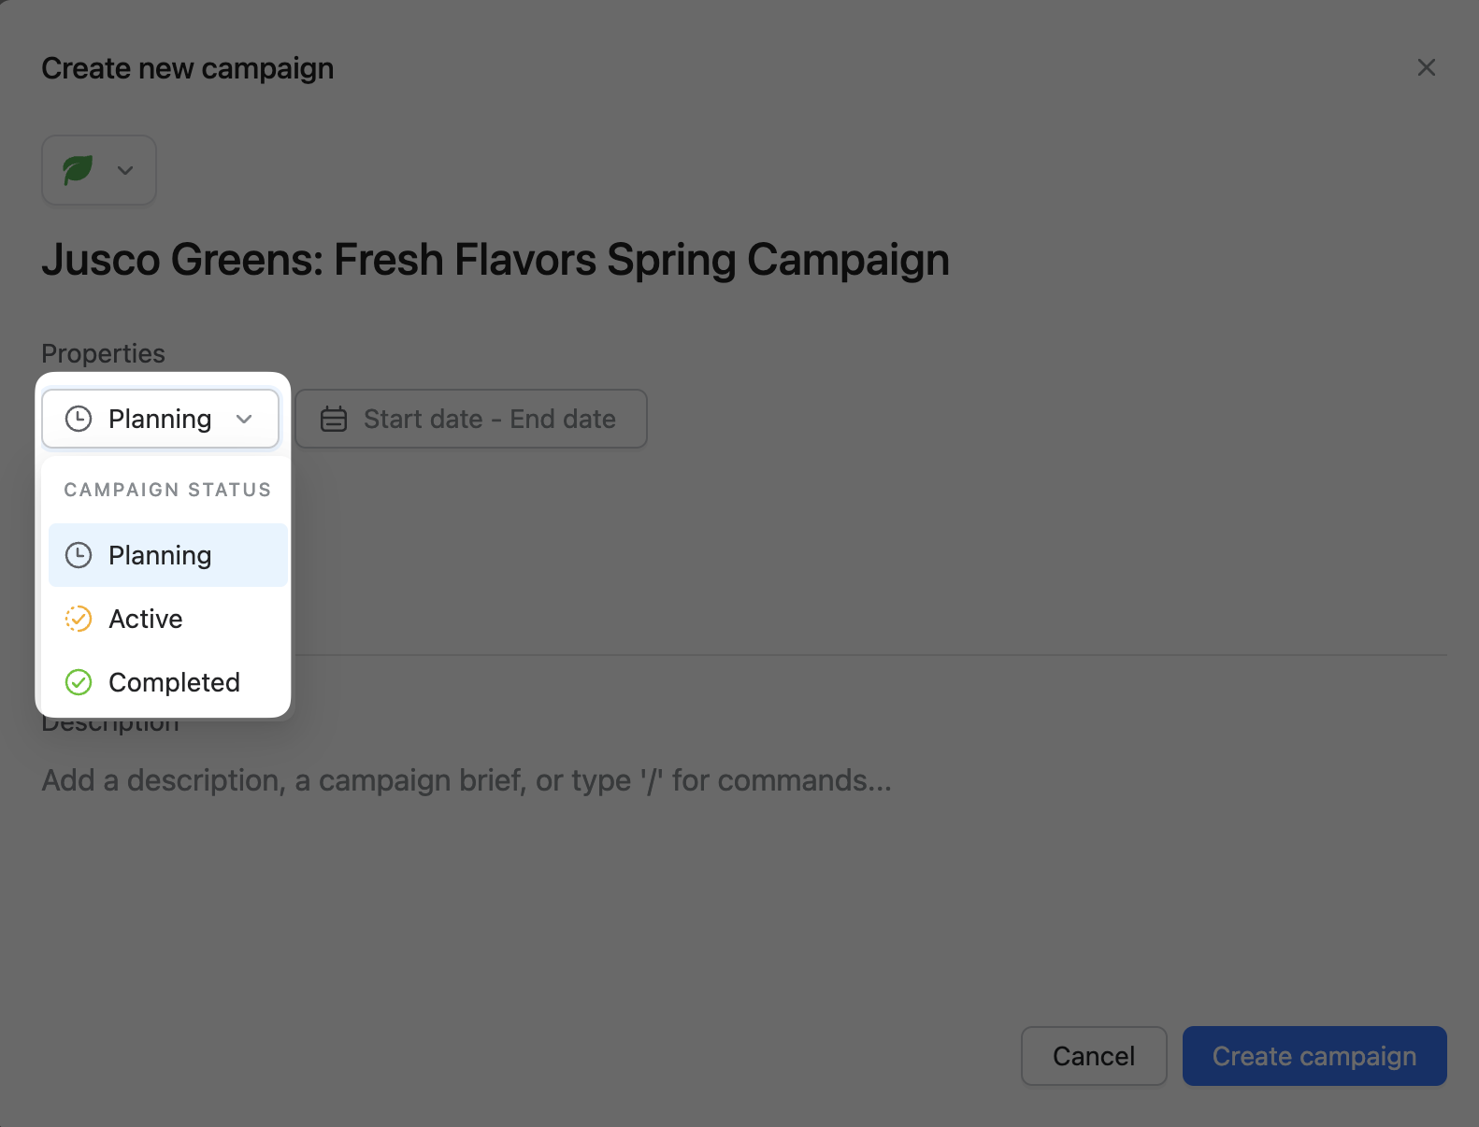The image size is (1479, 1127).
Task: Open the campaign icon picker chevron
Action: click(x=125, y=170)
